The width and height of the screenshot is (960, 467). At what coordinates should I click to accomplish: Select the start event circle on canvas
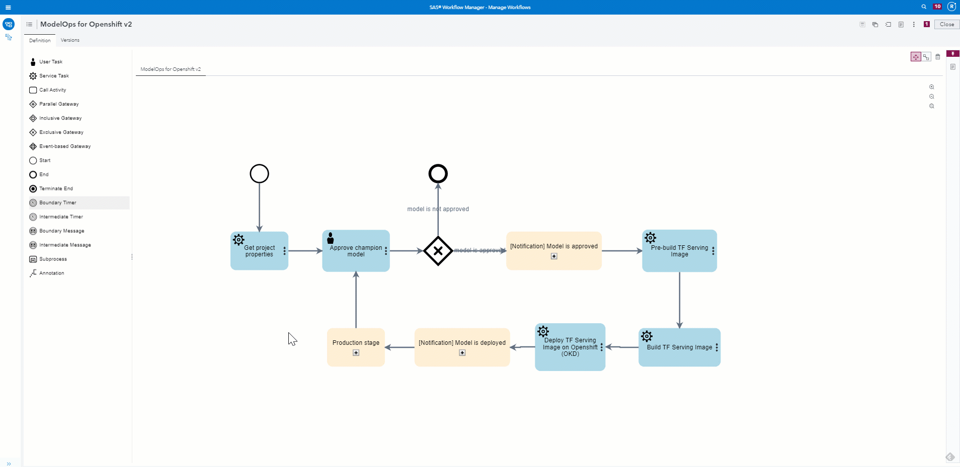point(259,174)
